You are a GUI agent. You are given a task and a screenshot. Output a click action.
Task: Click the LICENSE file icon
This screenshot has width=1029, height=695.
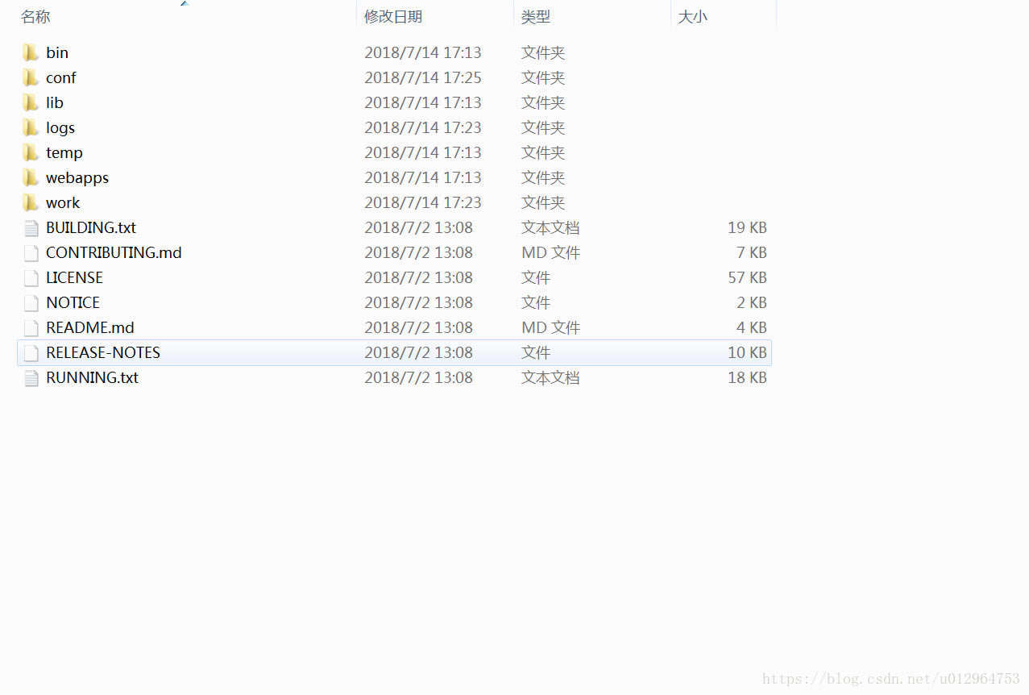tap(31, 277)
